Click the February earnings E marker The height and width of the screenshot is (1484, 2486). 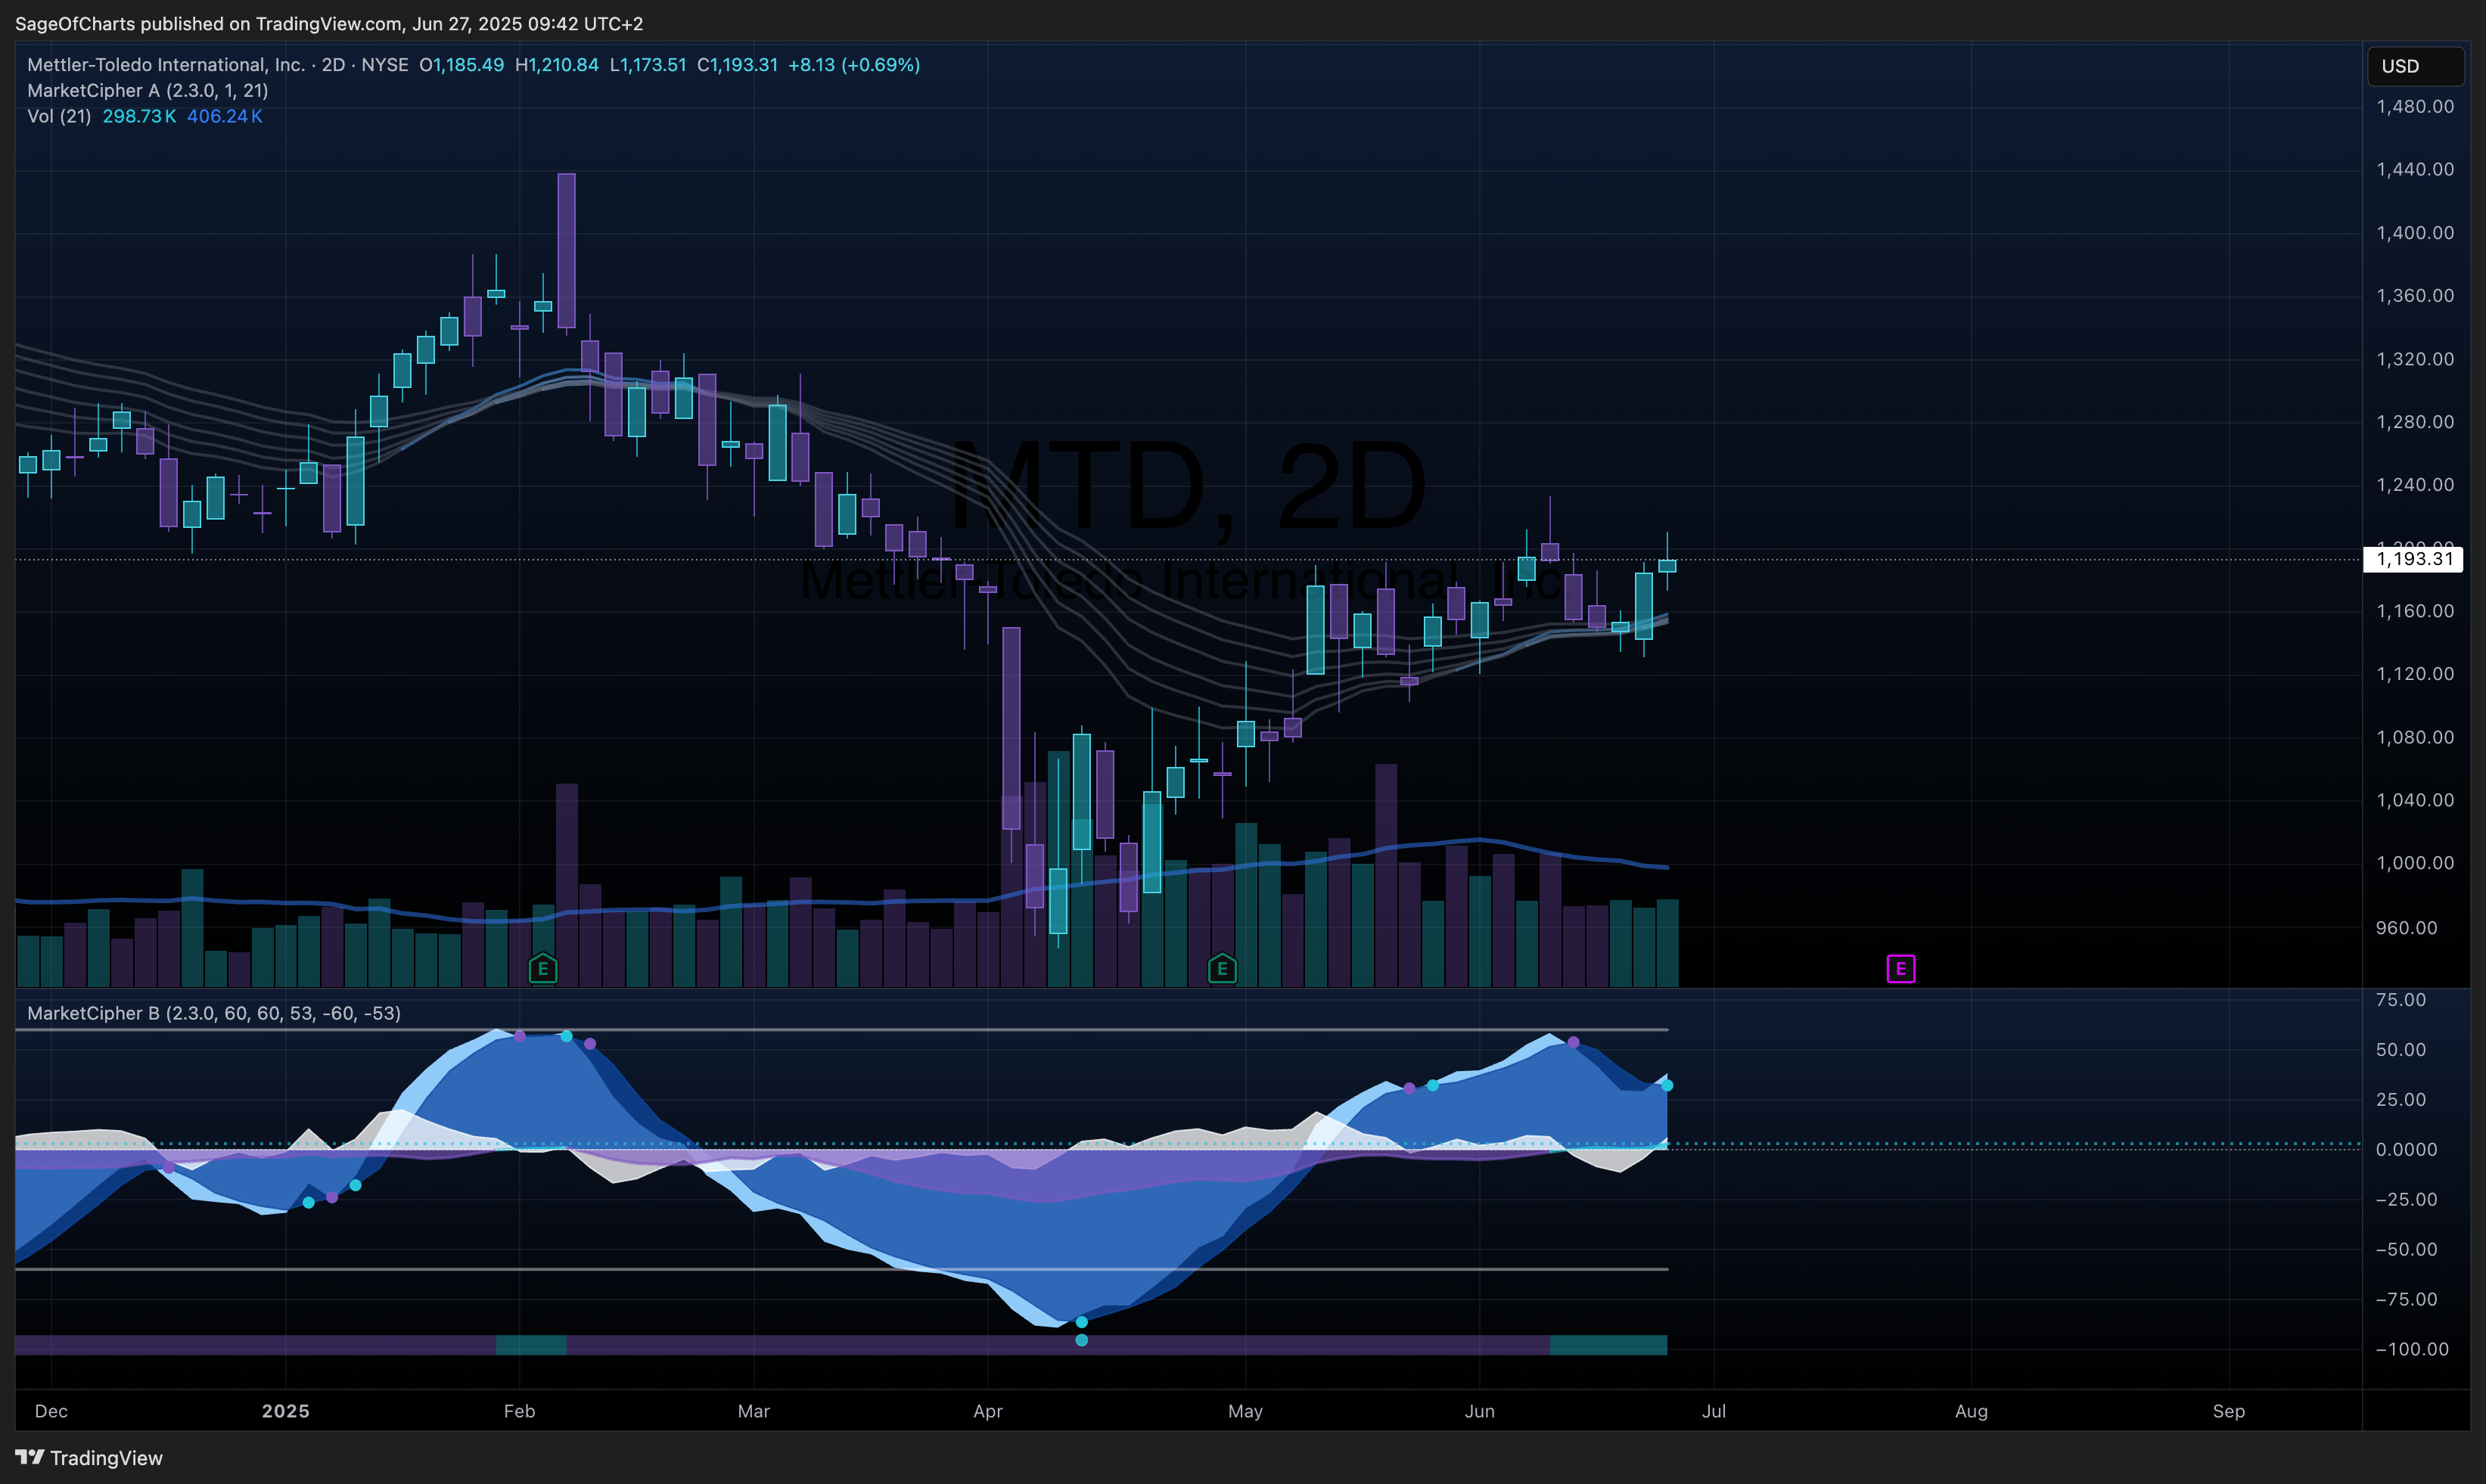(x=543, y=968)
